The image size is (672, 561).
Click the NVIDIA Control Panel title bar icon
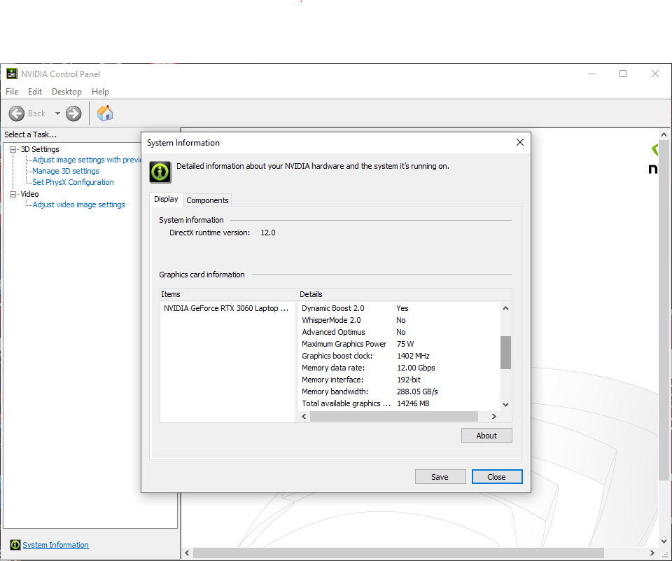click(x=12, y=74)
